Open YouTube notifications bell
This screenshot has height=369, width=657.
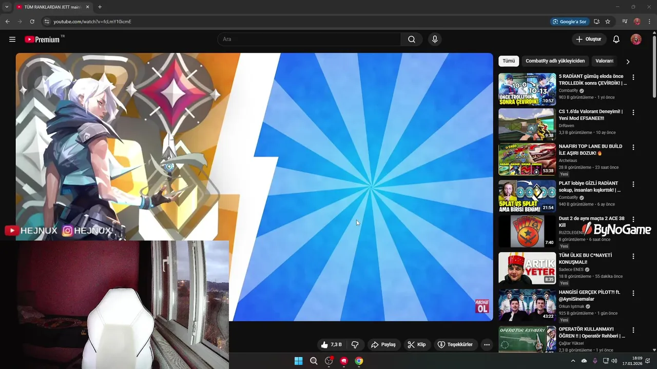point(616,39)
